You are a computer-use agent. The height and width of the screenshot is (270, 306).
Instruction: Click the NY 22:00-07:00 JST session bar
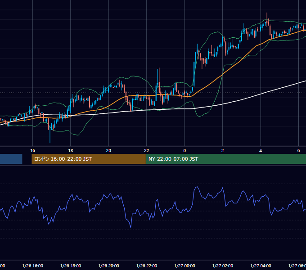pos(226,159)
